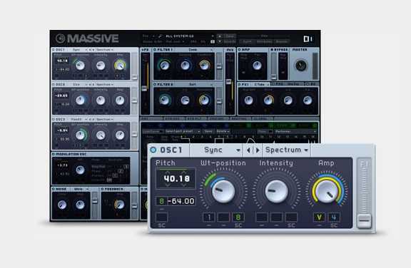Switch to Attributes view button
The image size is (411, 268).
point(264,41)
